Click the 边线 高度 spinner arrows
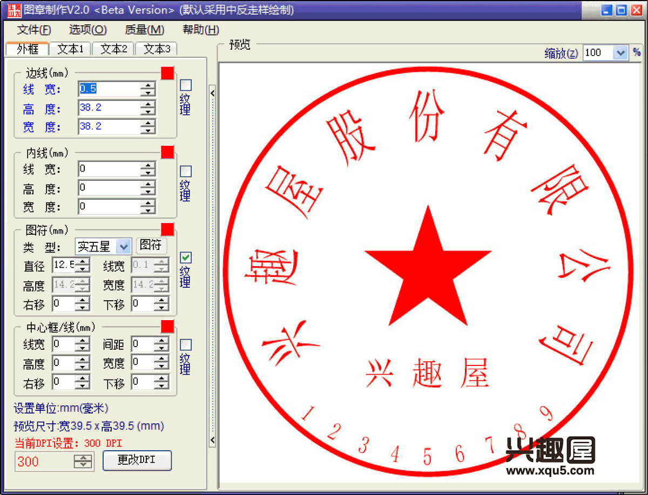 [x=148, y=108]
